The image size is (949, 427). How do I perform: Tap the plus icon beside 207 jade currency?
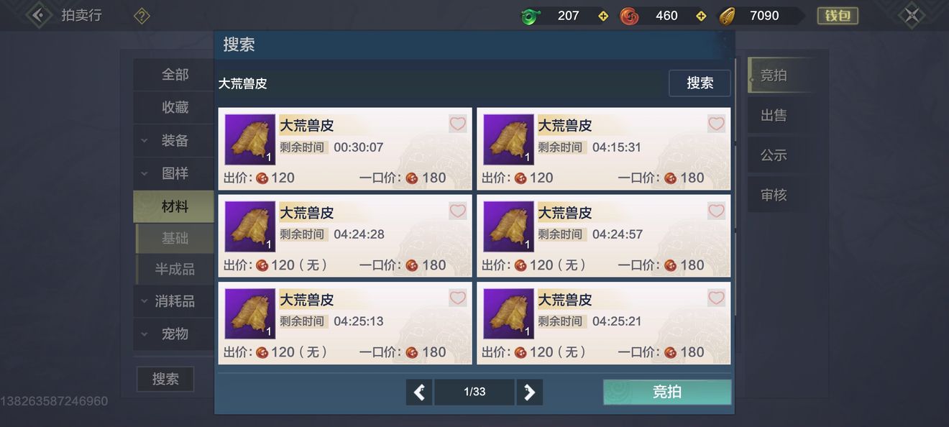pos(603,16)
